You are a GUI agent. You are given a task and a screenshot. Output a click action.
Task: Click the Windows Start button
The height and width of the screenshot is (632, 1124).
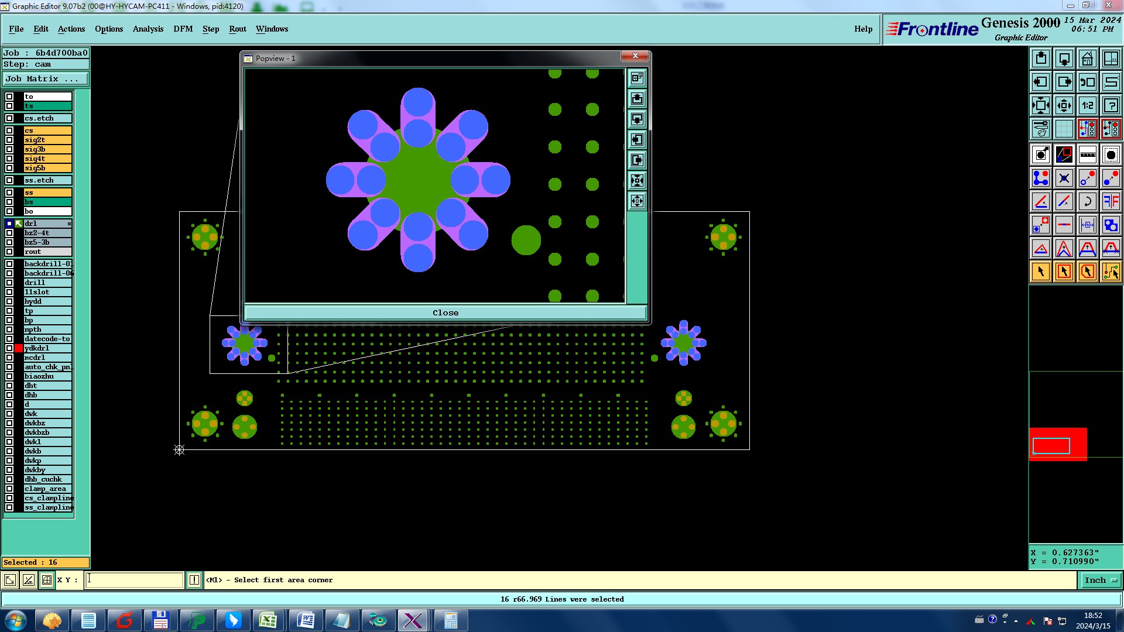16,620
